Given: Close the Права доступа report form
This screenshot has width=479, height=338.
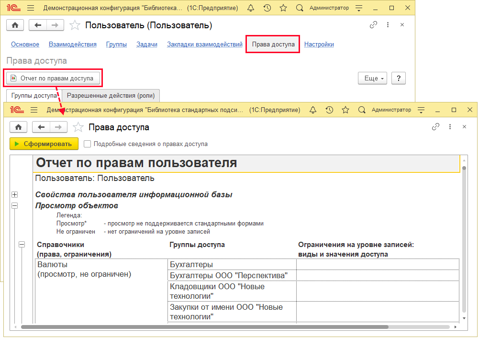Looking at the screenshot, I should pyautogui.click(x=464, y=126).
